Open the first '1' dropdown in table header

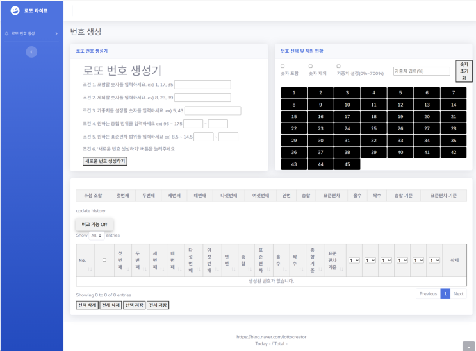click(354, 261)
